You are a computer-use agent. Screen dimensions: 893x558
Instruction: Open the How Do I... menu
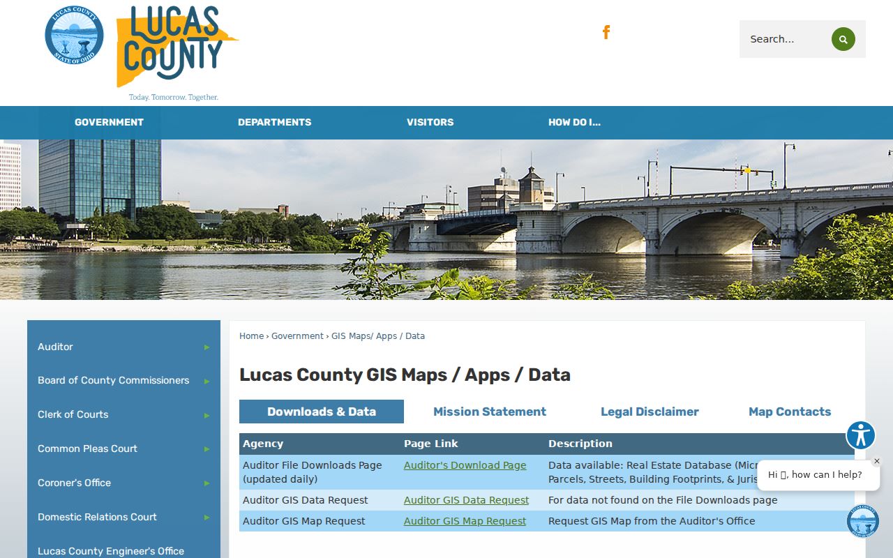pos(574,122)
